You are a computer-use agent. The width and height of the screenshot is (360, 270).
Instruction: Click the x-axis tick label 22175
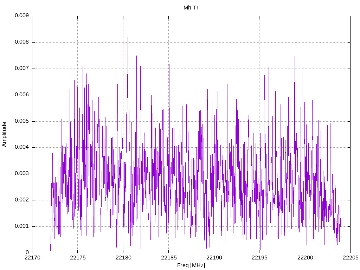[78, 258]
